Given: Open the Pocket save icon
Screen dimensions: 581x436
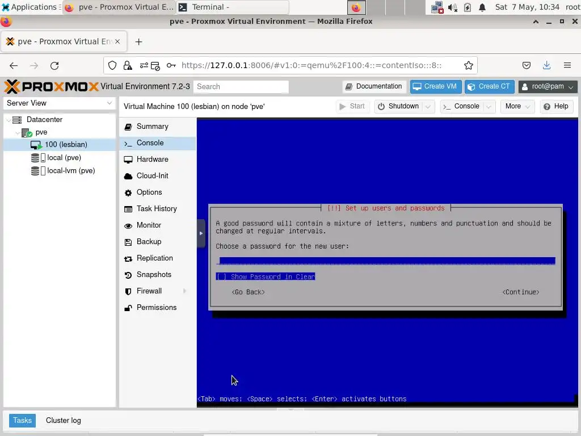Looking at the screenshot, I should point(526,66).
